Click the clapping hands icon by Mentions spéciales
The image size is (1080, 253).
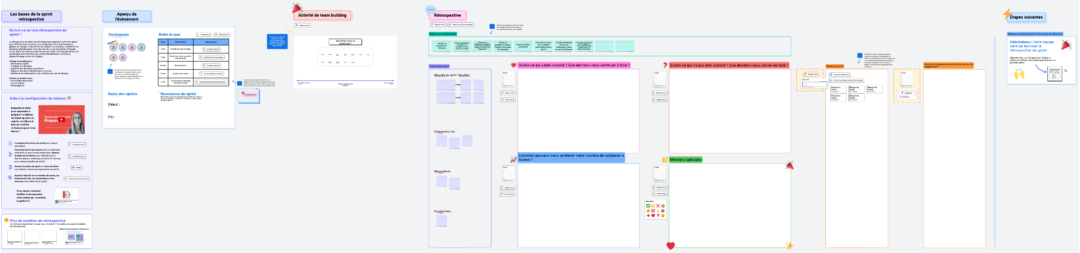665,160
